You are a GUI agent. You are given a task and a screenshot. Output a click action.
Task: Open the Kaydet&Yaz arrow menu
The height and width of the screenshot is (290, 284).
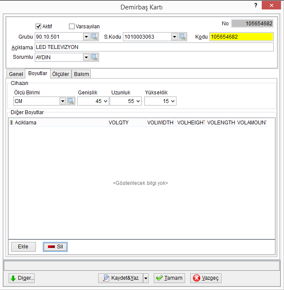pyautogui.click(x=146, y=278)
